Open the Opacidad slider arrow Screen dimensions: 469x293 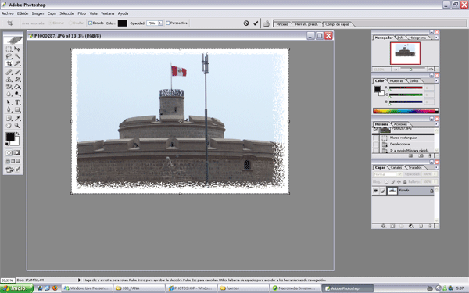point(160,23)
